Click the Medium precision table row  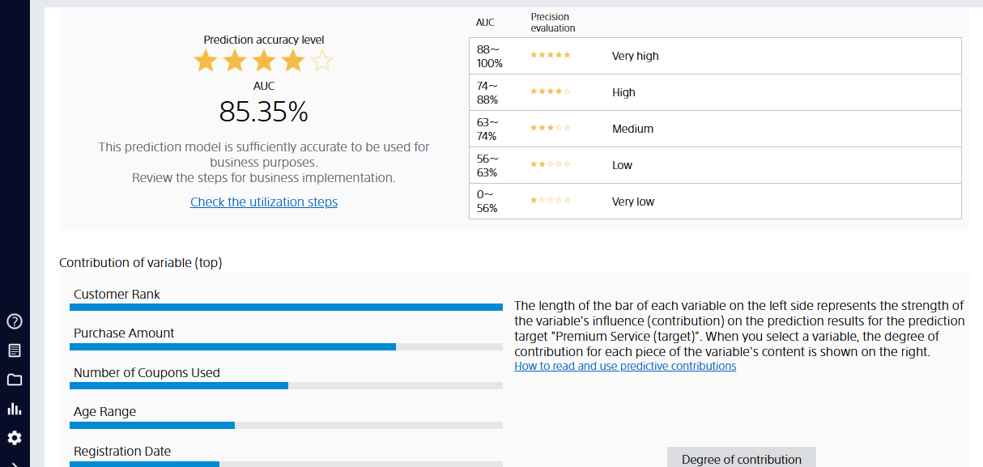tap(715, 129)
